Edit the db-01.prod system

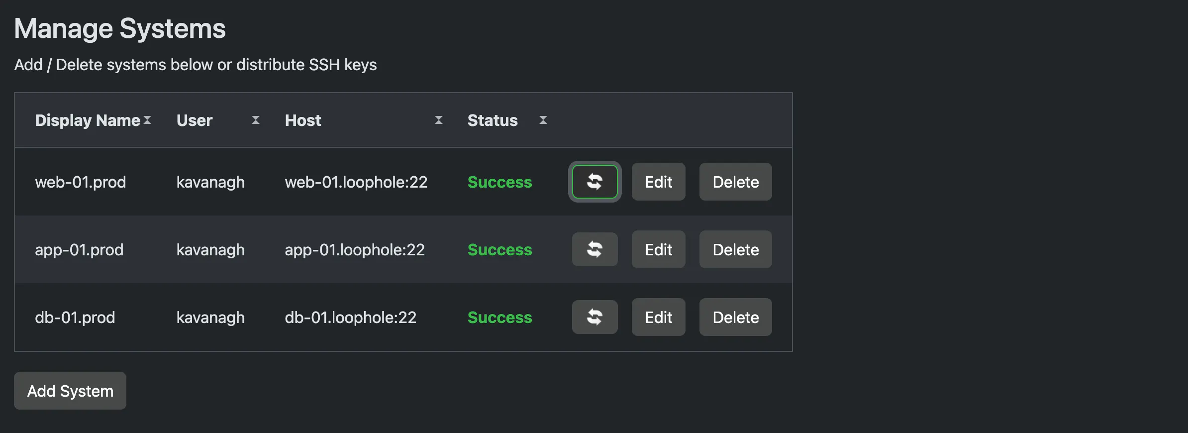658,317
